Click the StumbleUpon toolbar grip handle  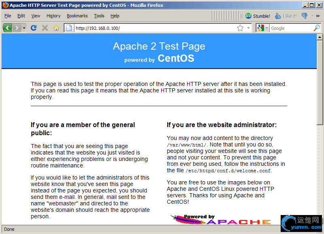241,16
